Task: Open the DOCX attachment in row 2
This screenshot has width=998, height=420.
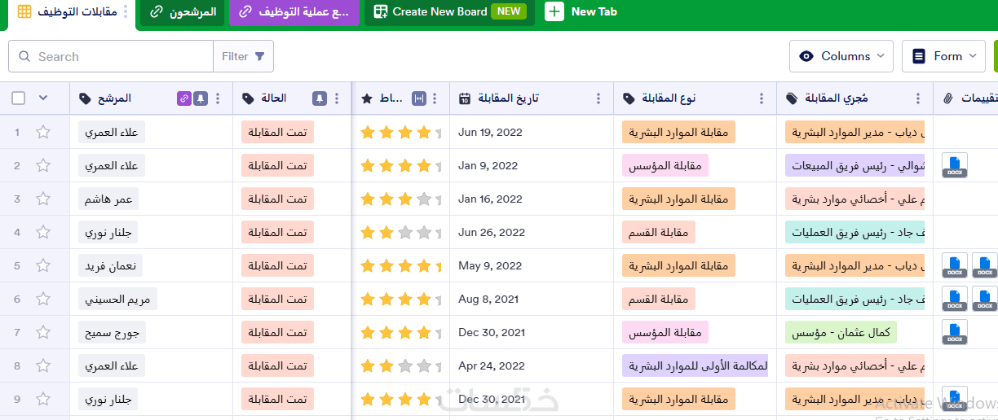Action: coord(955,166)
